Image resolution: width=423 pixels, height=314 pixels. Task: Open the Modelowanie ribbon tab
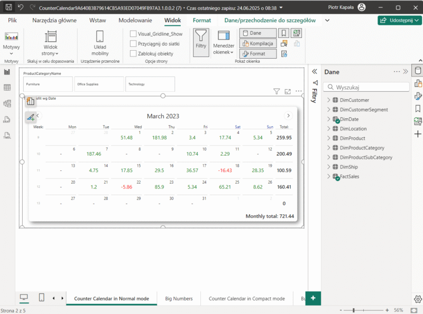[135, 20]
